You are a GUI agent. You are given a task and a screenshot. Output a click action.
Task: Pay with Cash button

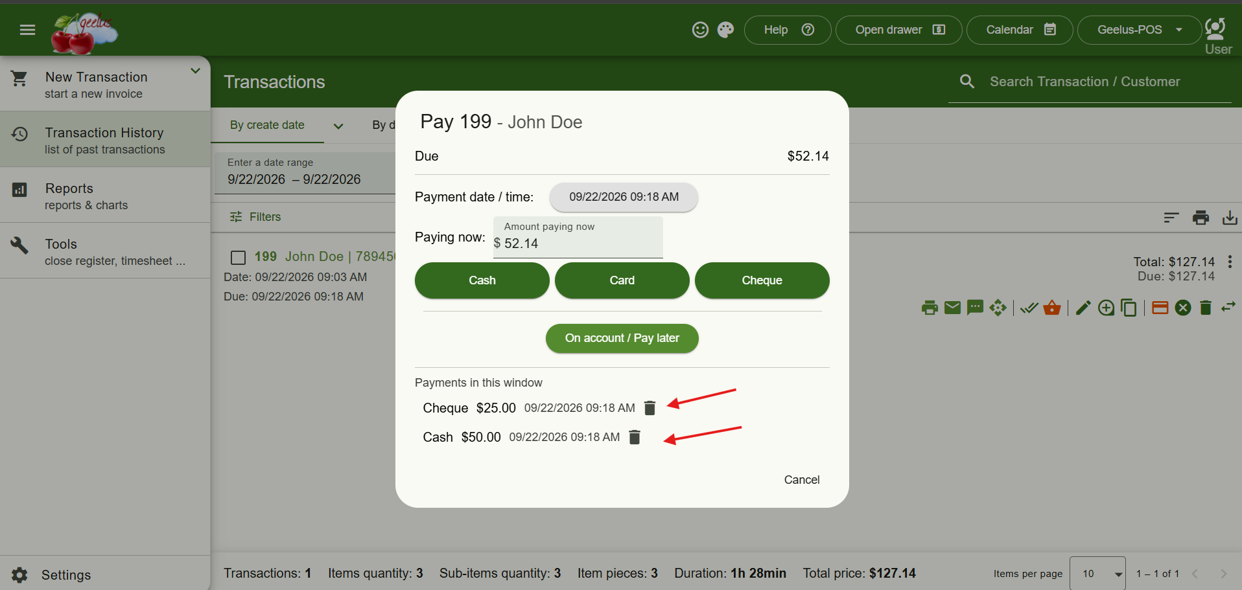pyautogui.click(x=482, y=280)
